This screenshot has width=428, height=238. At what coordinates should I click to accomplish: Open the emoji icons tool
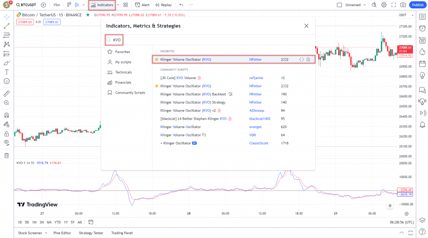(x=7, y=81)
